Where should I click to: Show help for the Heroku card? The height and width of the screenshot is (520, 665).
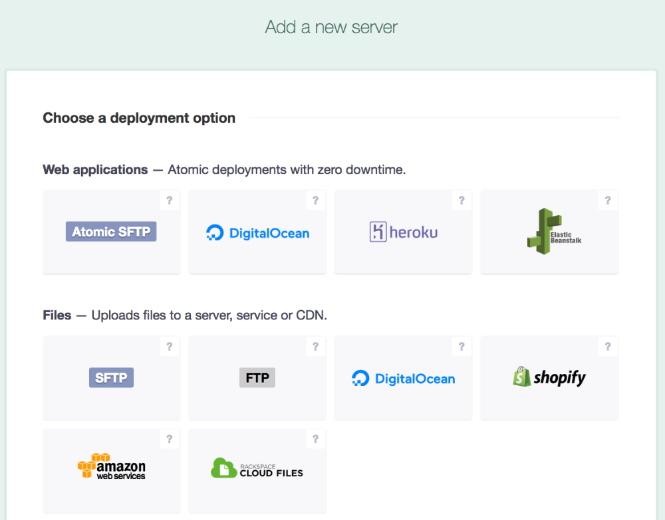click(x=462, y=201)
